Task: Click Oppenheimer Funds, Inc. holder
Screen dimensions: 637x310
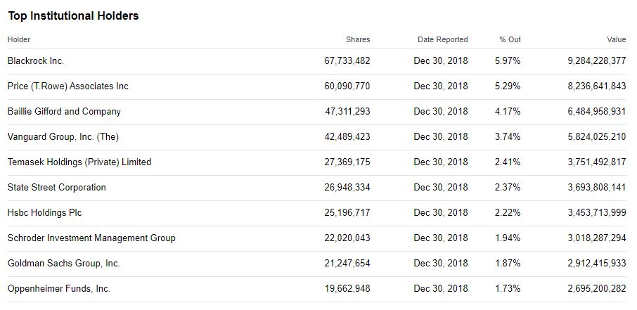Action: pos(59,289)
